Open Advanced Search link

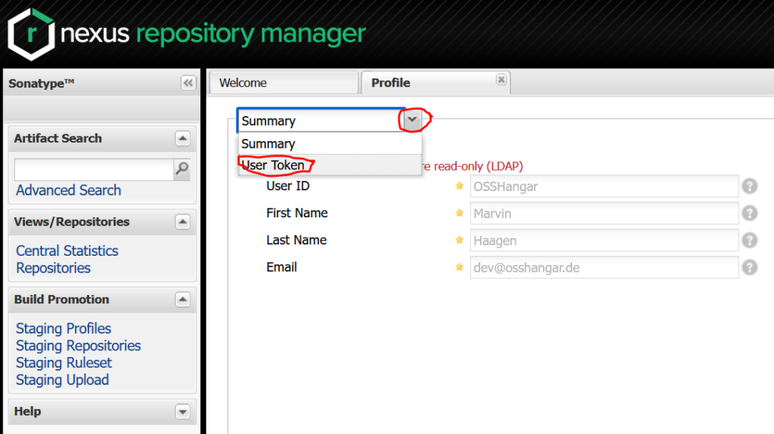(x=69, y=190)
